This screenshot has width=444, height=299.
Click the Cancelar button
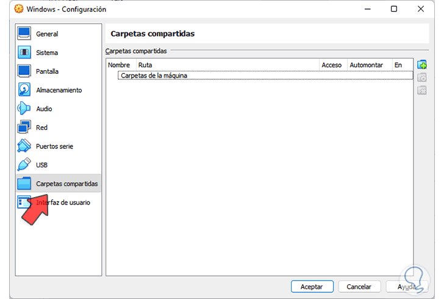pyautogui.click(x=359, y=287)
